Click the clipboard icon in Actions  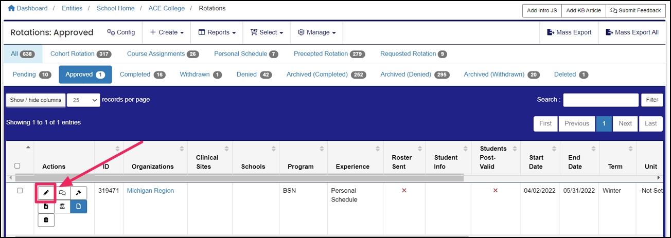tap(46, 220)
